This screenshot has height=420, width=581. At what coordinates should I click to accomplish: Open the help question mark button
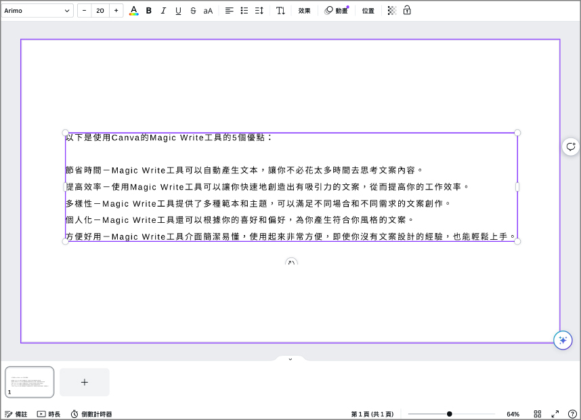[x=572, y=414]
